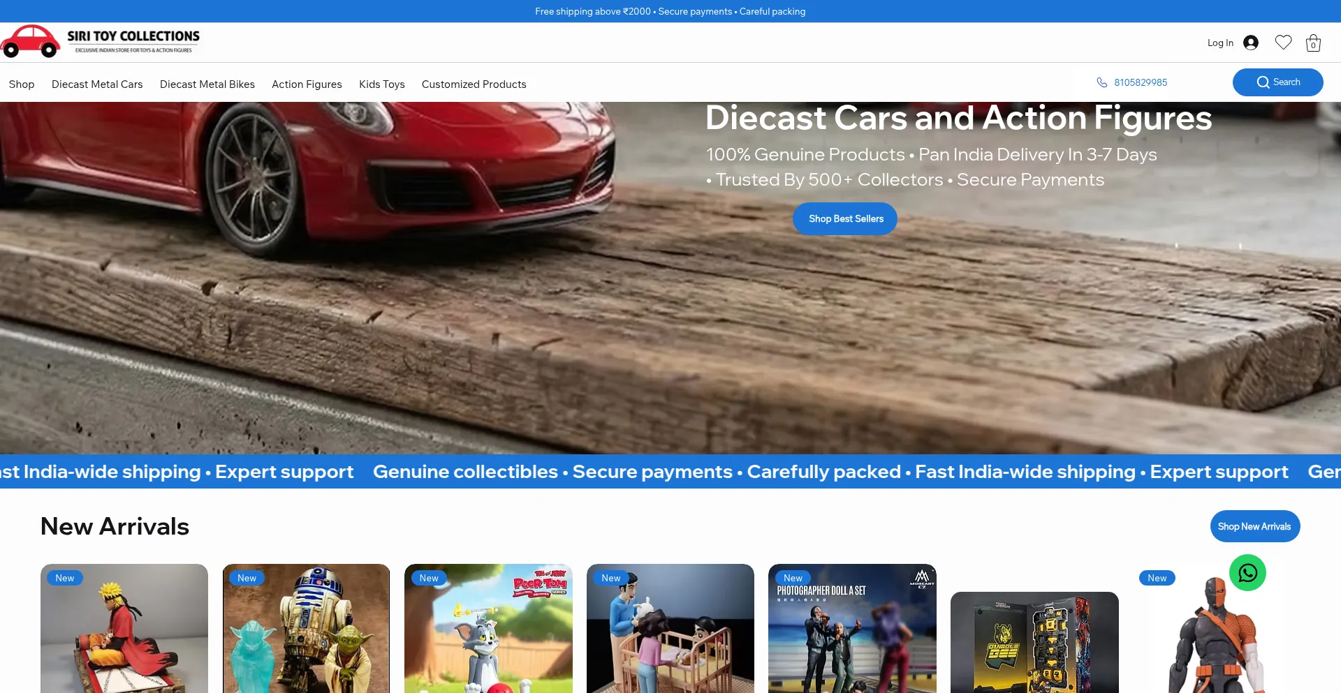This screenshot has width=1341, height=693.
Task: Open the R2-D2 and Yoda product thumbnail
Action: [306, 628]
